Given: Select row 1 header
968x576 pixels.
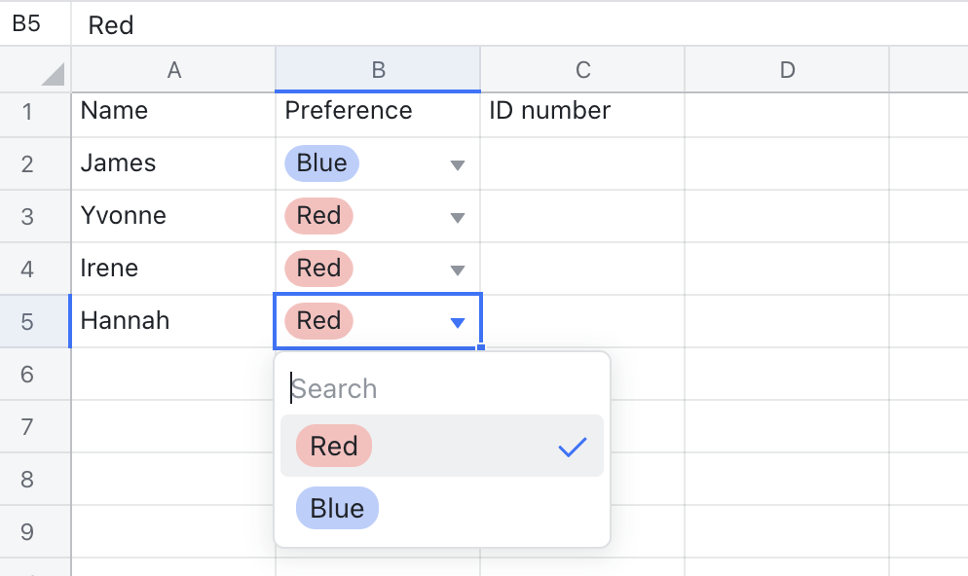Looking at the screenshot, I should [27, 111].
